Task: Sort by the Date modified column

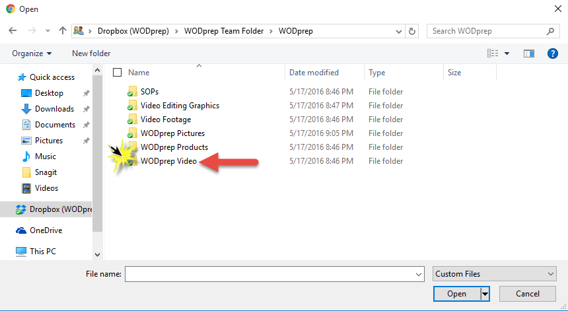Action: pos(314,73)
